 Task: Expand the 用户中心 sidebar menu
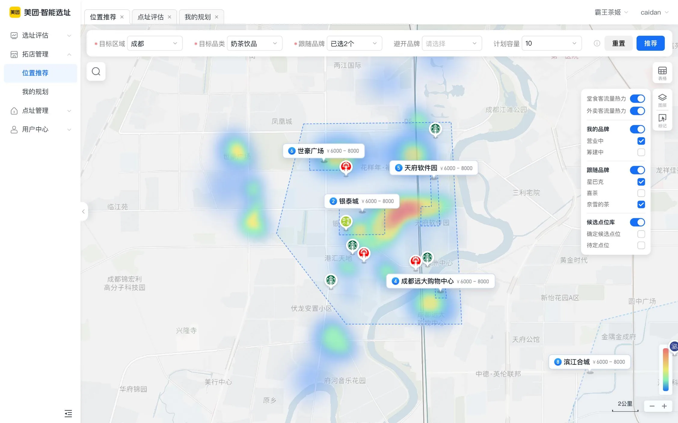(41, 129)
